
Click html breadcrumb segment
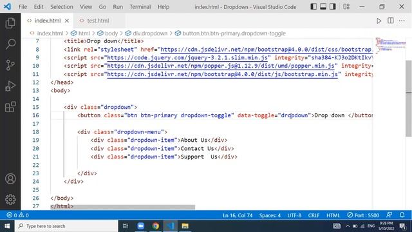pos(84,34)
